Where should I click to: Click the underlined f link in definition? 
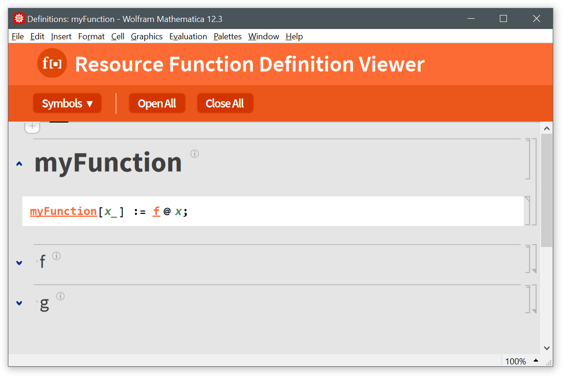click(156, 211)
